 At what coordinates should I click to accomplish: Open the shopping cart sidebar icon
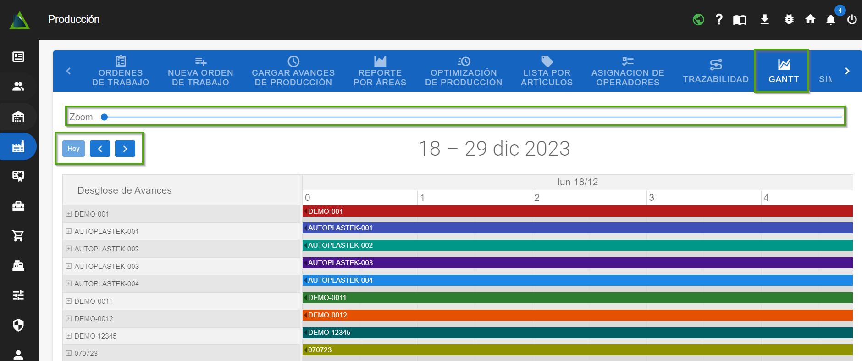[18, 236]
